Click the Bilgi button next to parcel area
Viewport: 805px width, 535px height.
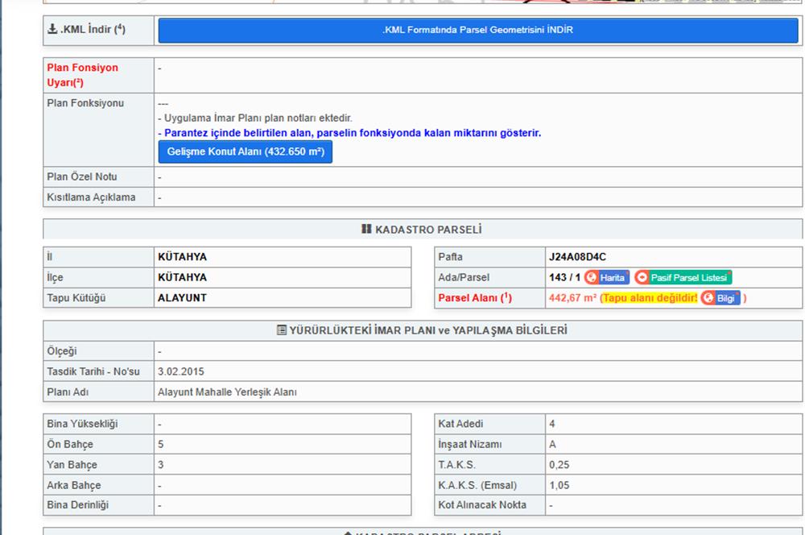click(x=720, y=298)
